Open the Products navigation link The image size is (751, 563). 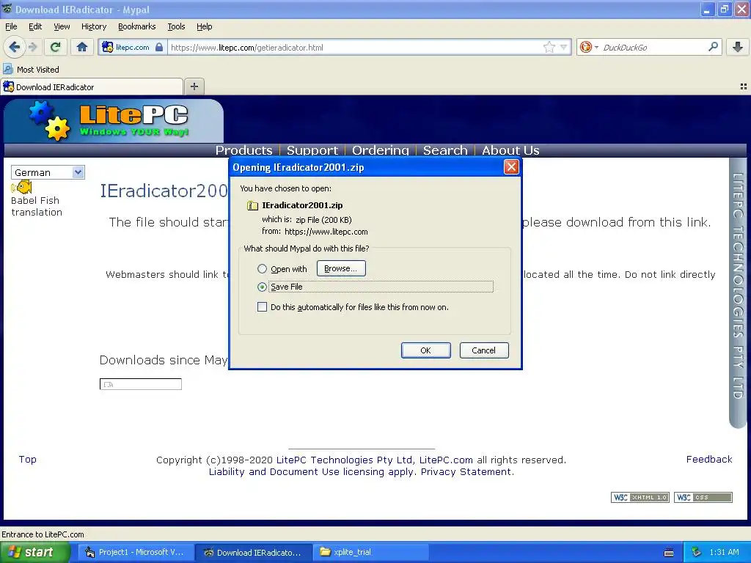(243, 150)
